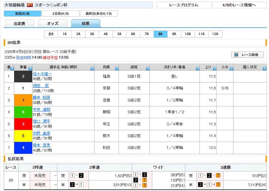The height and width of the screenshot is (191, 269).
Task: Open racer 根本 哲吏 profile link
Action: 41,145
